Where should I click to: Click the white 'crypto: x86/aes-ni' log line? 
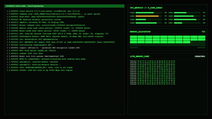pos(43,48)
